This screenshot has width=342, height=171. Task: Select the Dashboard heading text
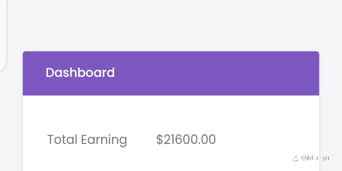(80, 73)
